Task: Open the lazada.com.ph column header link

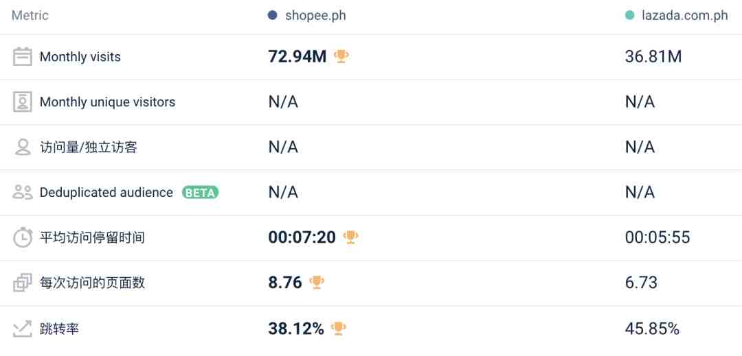Action: [x=684, y=16]
